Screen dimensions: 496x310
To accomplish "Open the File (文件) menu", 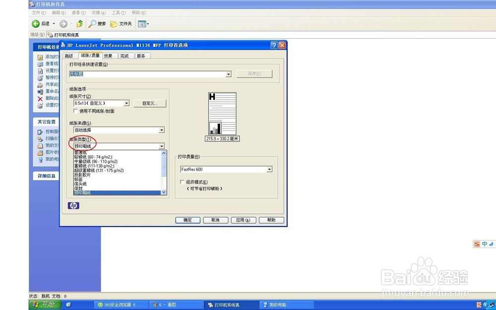I will point(39,13).
